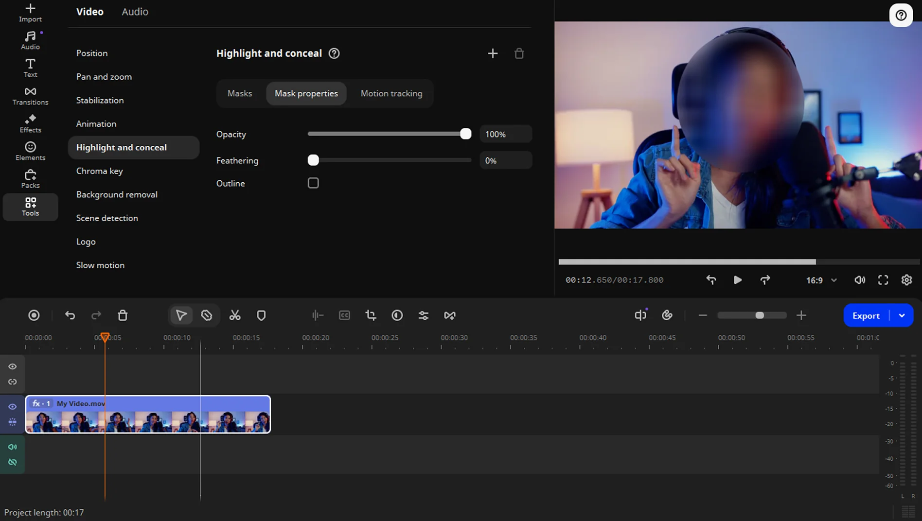Open the Chroma key tool
Screen dimensions: 922x521
pos(99,171)
